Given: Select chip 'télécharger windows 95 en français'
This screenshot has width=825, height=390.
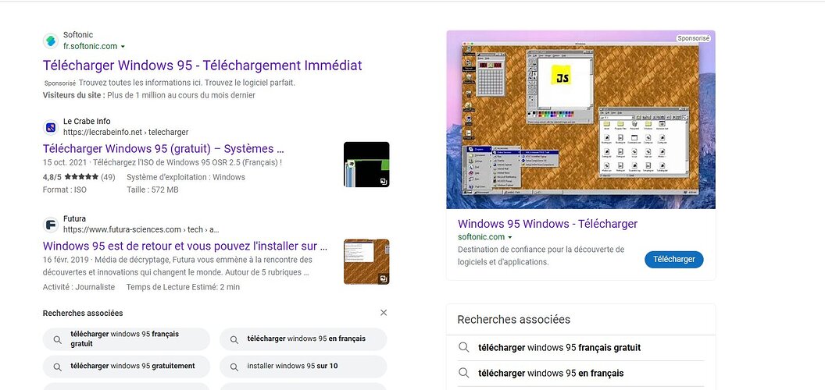Looking at the screenshot, I should point(303,339).
